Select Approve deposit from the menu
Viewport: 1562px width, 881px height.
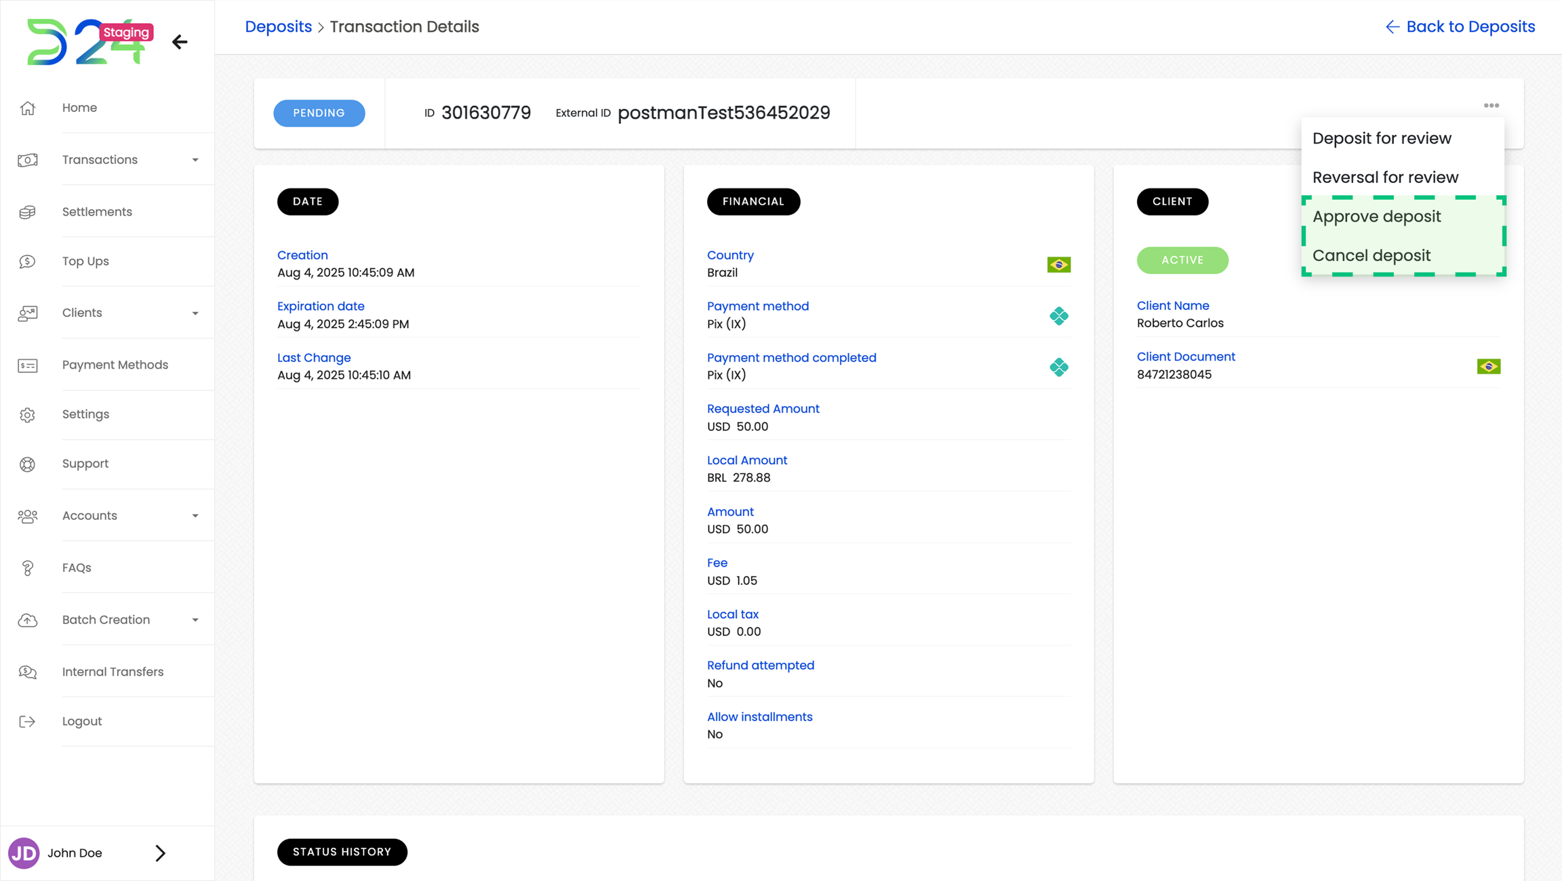click(1376, 217)
